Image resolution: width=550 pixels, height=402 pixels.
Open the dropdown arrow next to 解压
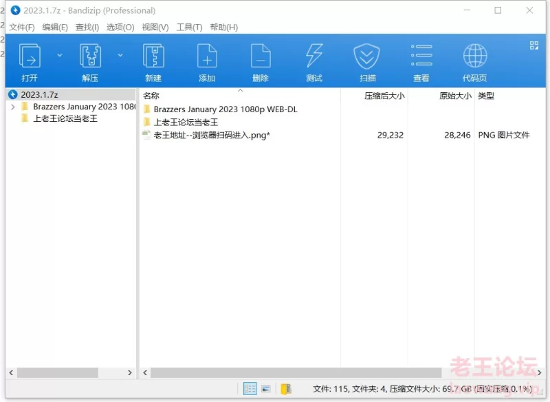120,55
